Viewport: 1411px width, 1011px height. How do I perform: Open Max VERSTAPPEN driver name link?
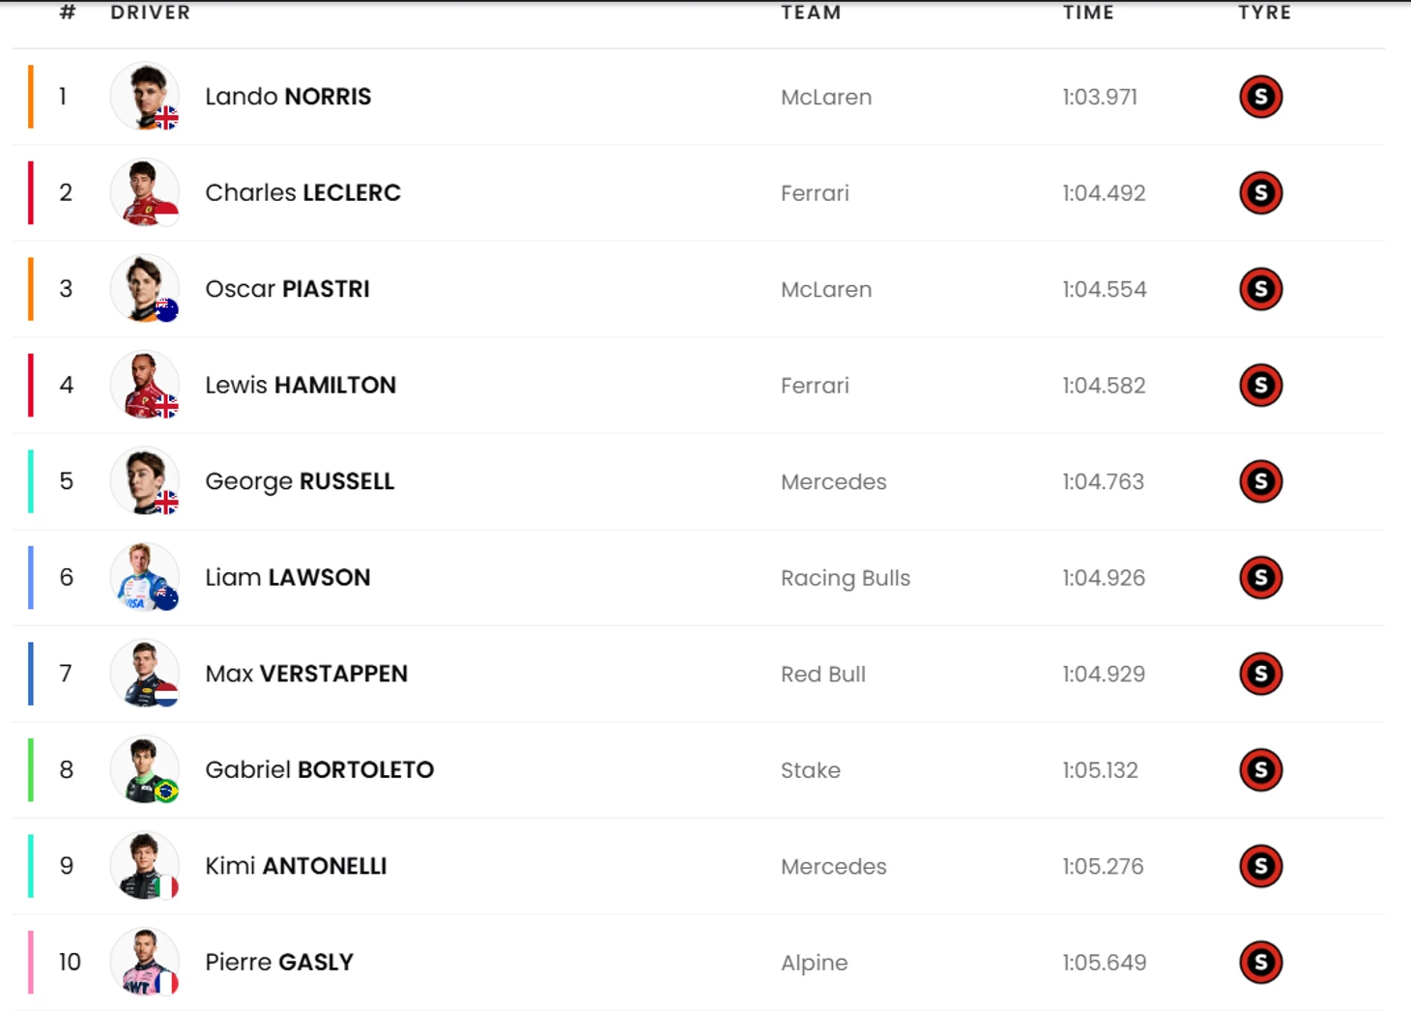(306, 674)
